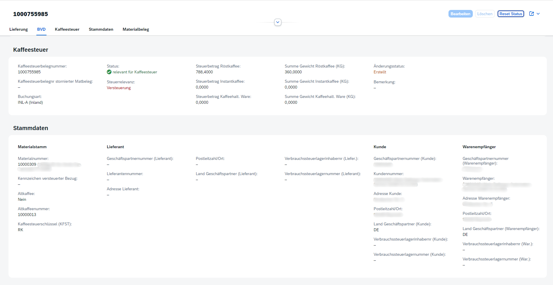
Task: Click the Steuerbetrag Kaffeehalt. Ware label
Action: (x=223, y=96)
